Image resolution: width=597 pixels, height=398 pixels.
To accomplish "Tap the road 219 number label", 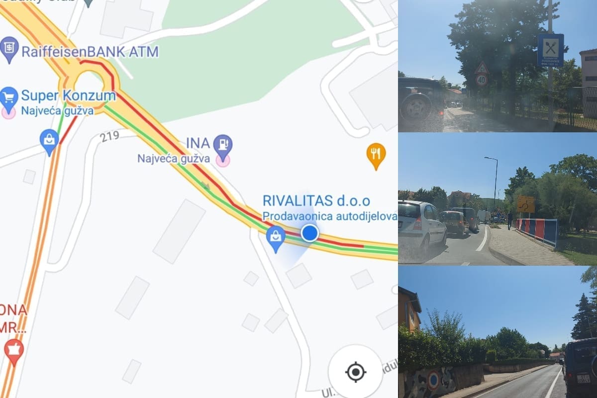I will [109, 137].
